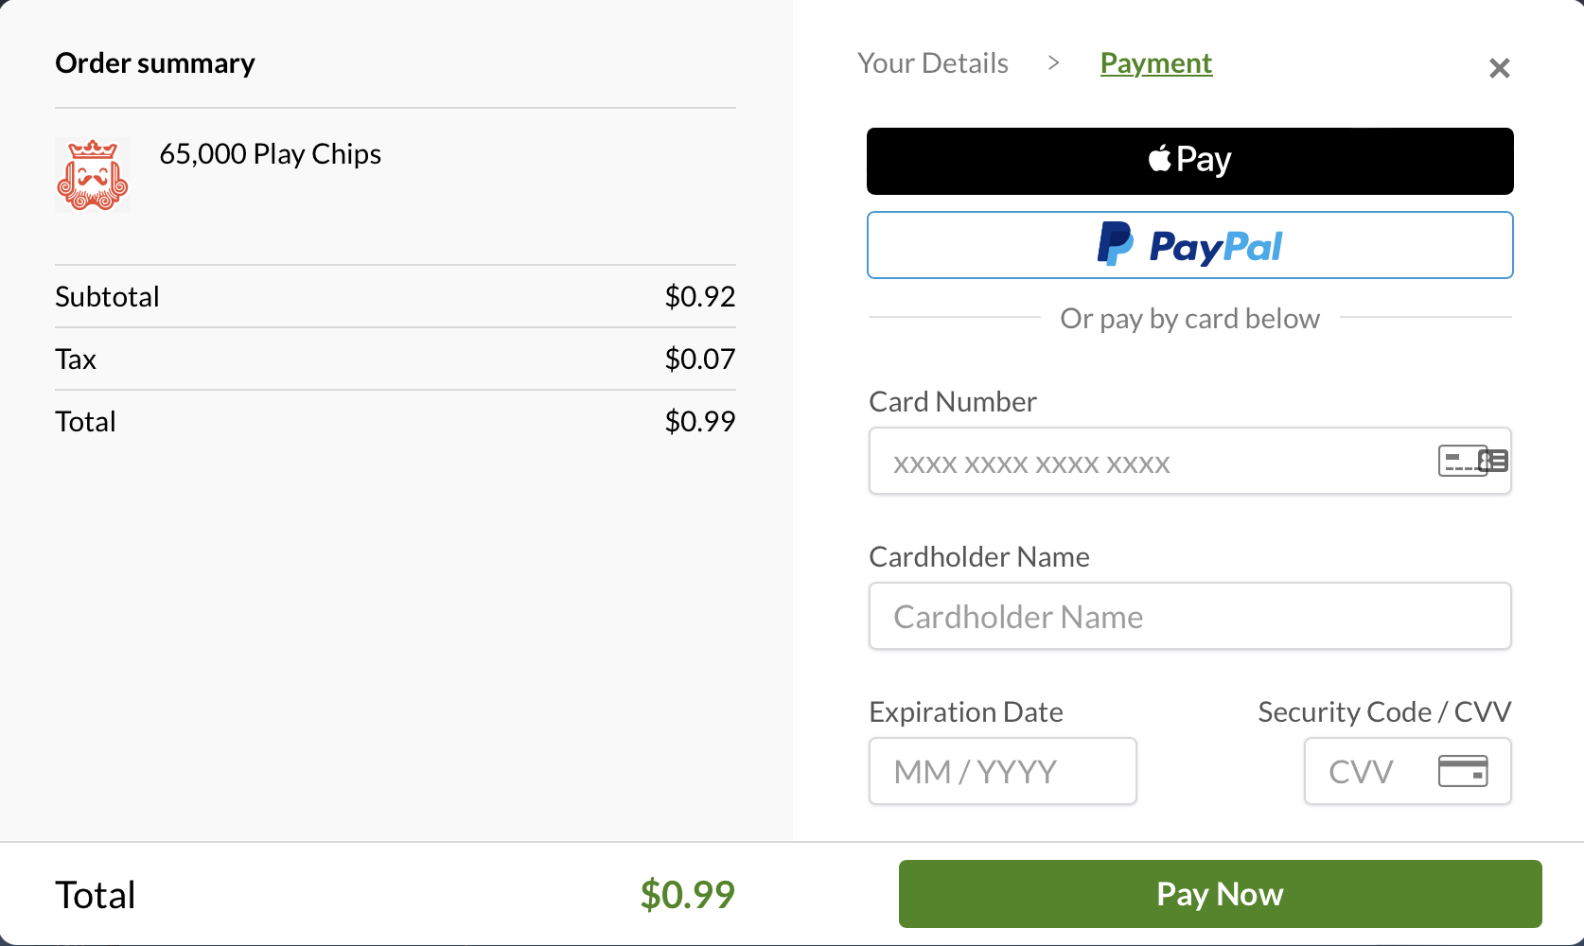Image resolution: width=1584 pixels, height=946 pixels.
Task: Click the Security Code / CVV label
Action: point(1384,711)
